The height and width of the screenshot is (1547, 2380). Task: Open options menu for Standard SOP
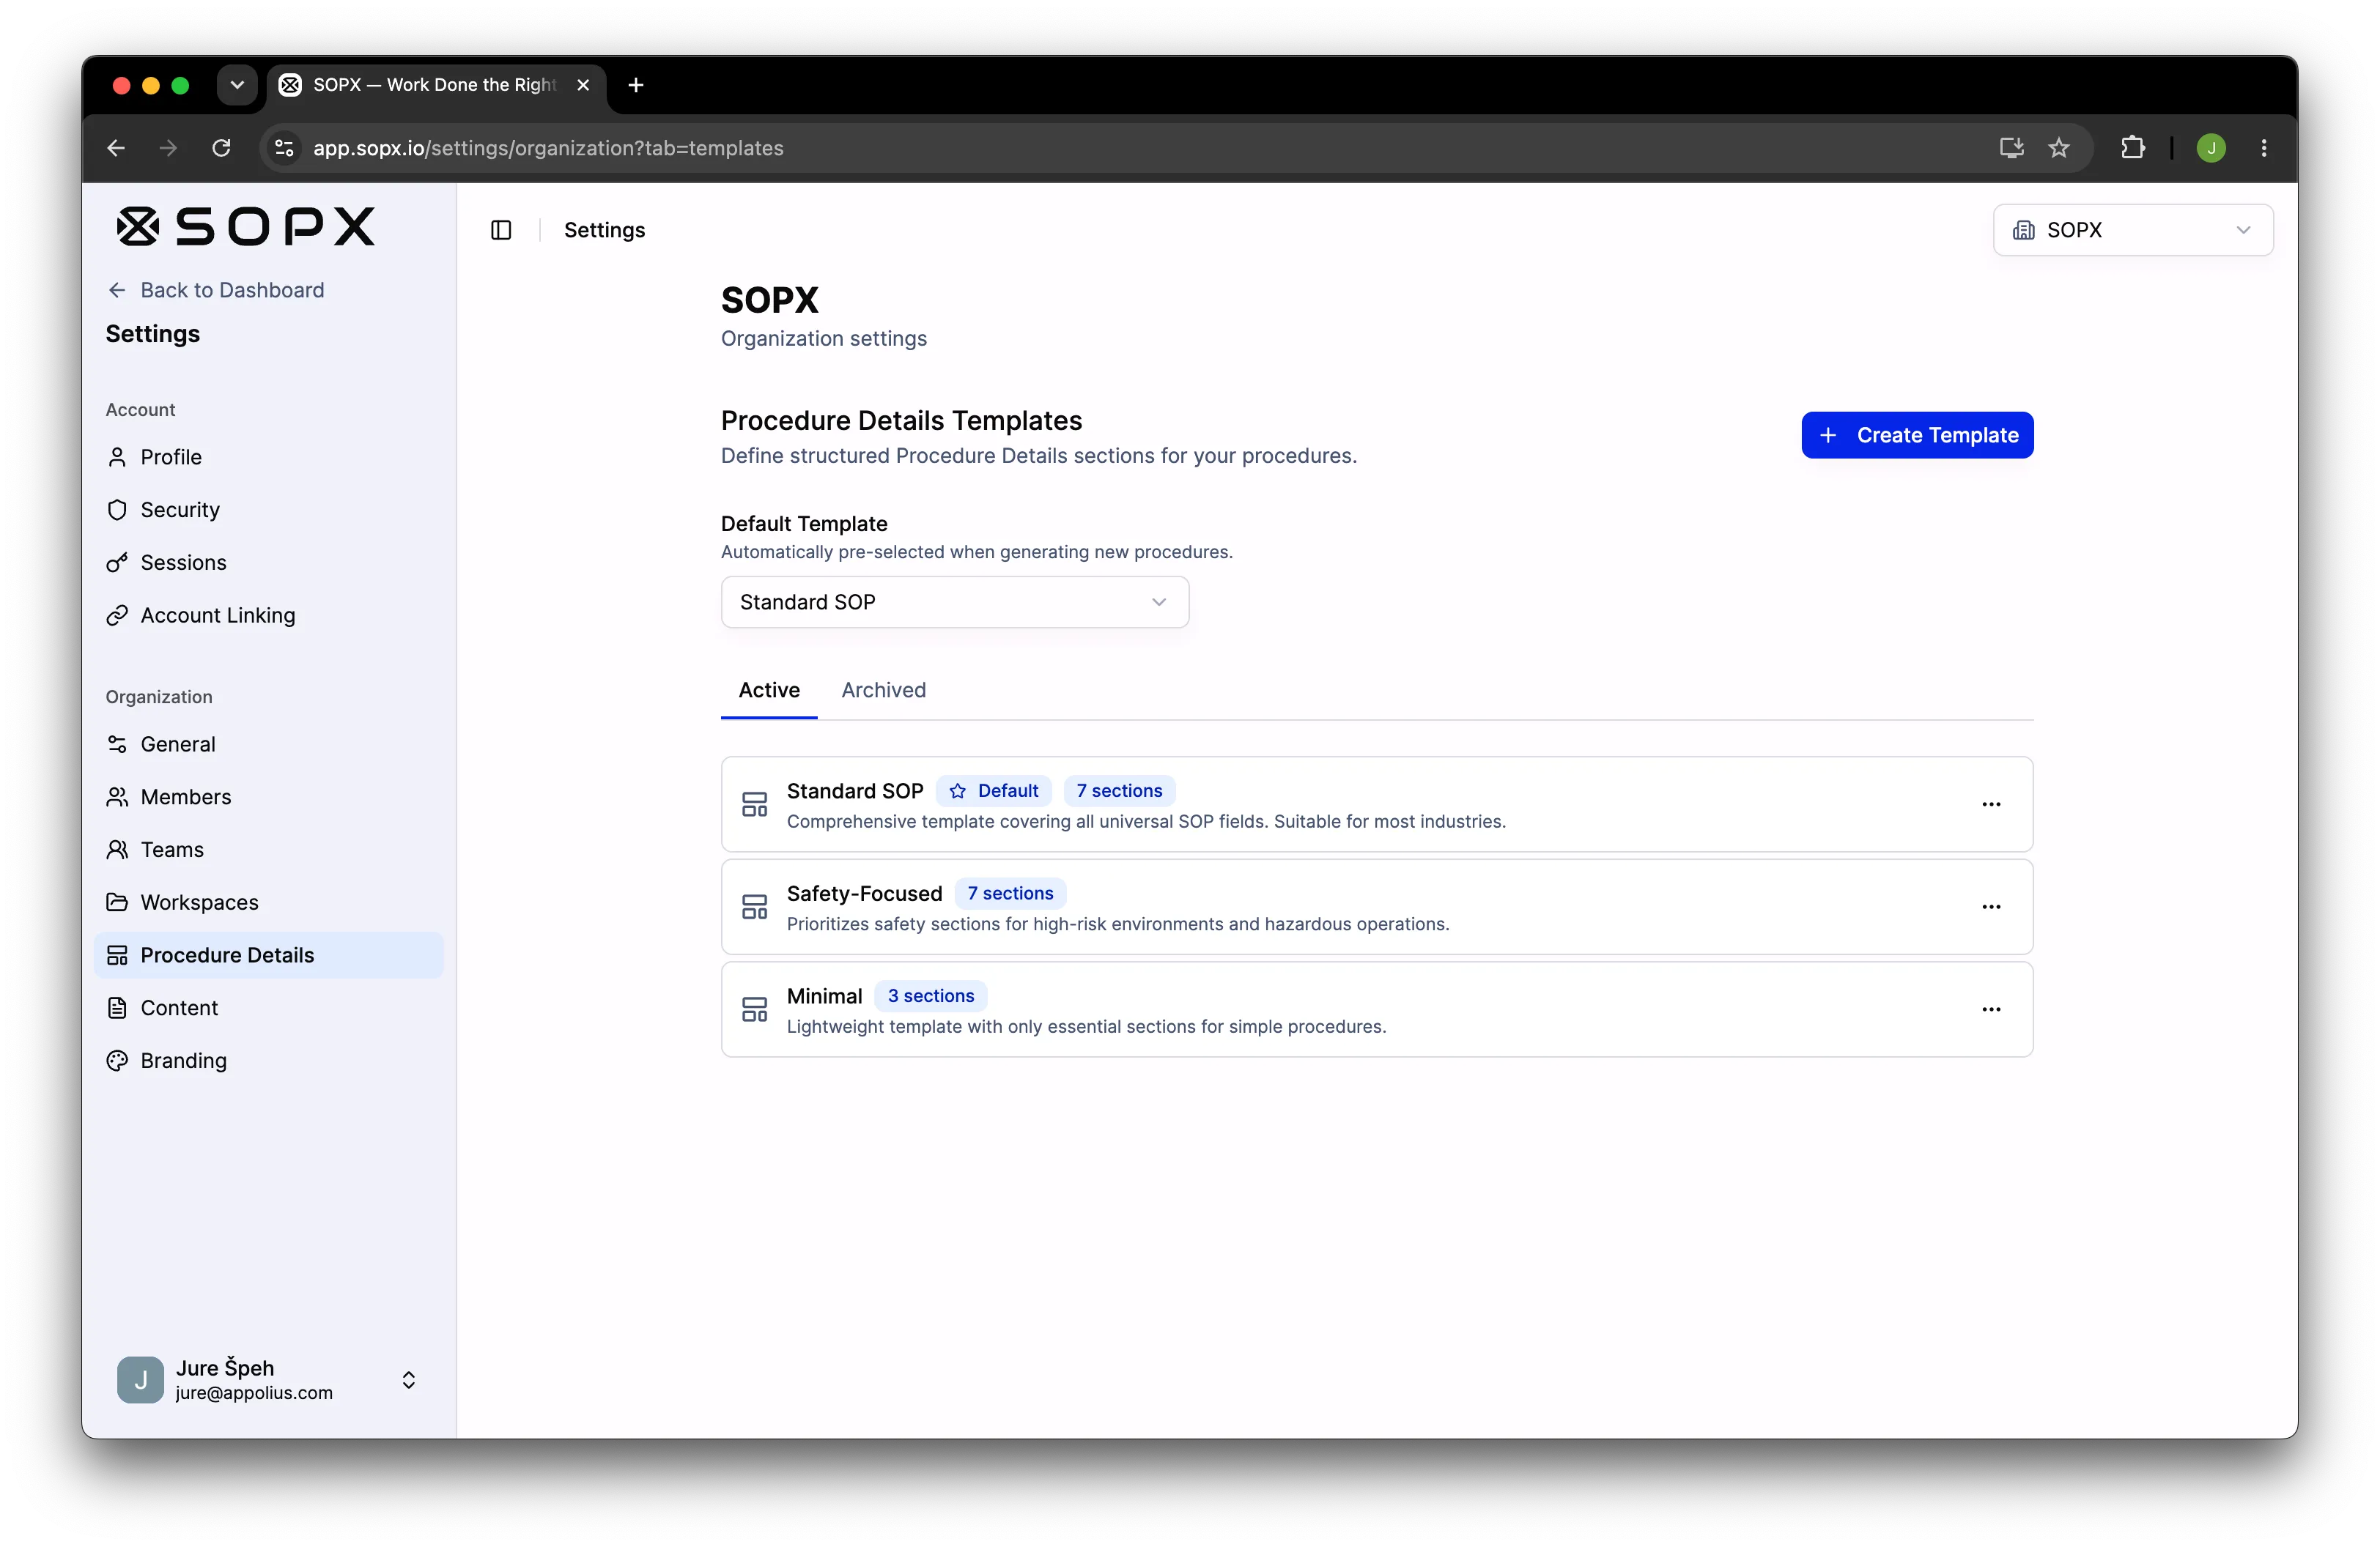tap(1990, 804)
